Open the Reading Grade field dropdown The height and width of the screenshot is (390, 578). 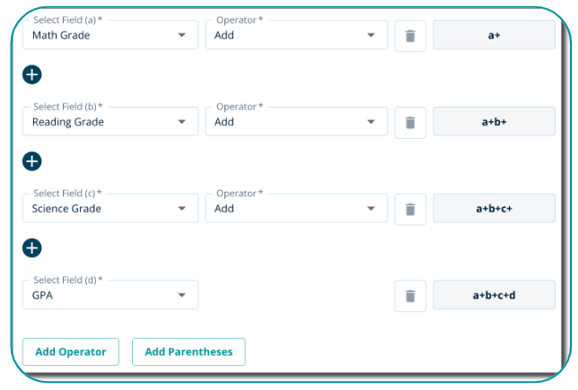[110, 122]
